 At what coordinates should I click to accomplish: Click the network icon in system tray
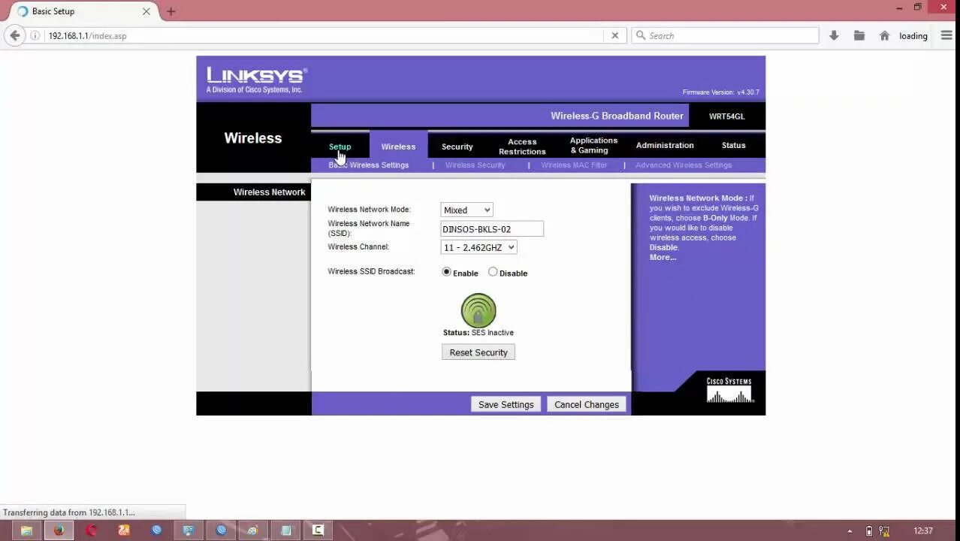click(884, 531)
